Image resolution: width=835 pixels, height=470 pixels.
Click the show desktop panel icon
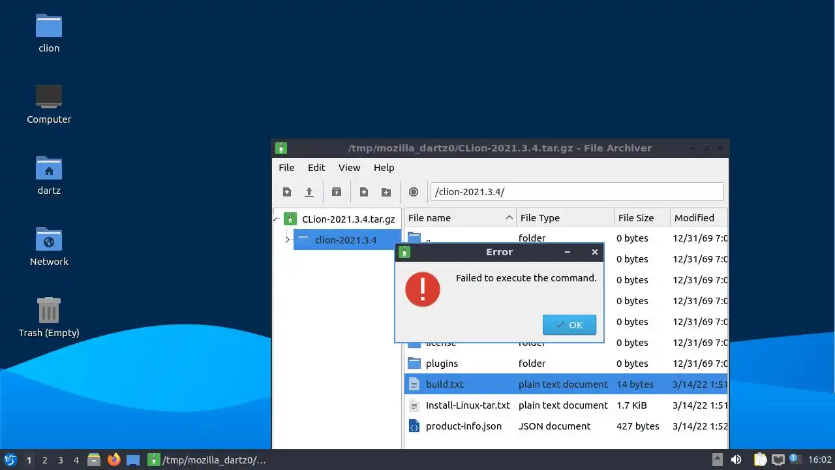pos(133,460)
